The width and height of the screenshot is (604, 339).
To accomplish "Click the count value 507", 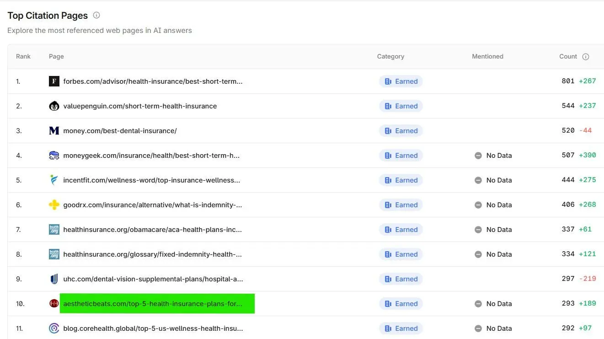I will (x=568, y=156).
